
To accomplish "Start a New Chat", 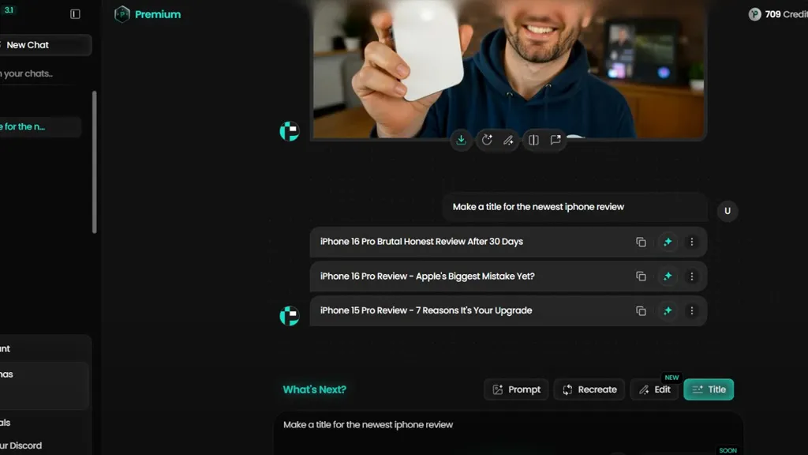I will tap(45, 45).
